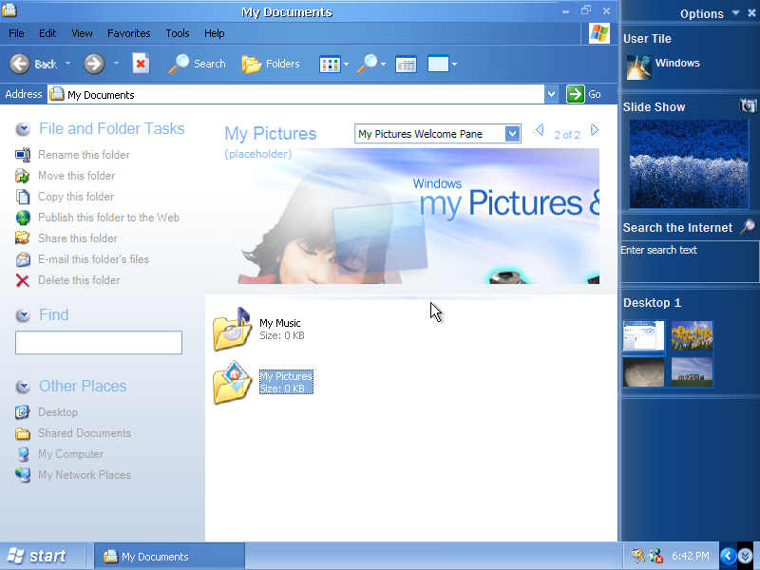This screenshot has width=760, height=570.
Task: Open the Back button history dropdown arrow
Action: 67,64
